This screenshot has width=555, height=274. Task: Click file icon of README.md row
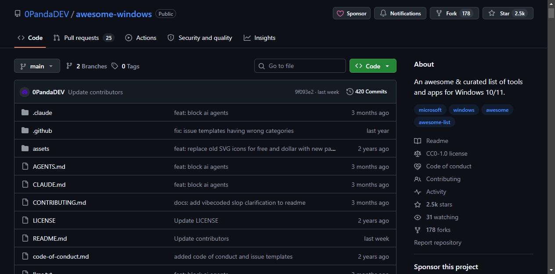[x=25, y=238]
